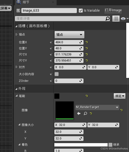Reset arrow beside the browse magnifier
This screenshot has height=152, width=129.
(91, 113)
